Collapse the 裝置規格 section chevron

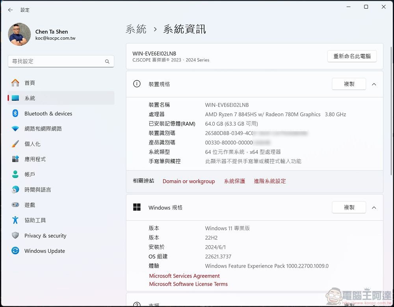[374, 84]
